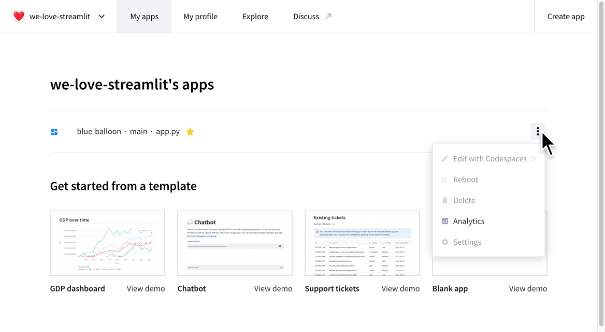Click the circular refresh icon next to Reboot
Image resolution: width=605 pixels, height=332 pixels.
[x=444, y=179]
